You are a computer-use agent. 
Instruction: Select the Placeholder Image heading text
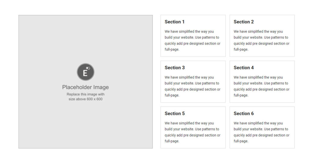click(86, 87)
